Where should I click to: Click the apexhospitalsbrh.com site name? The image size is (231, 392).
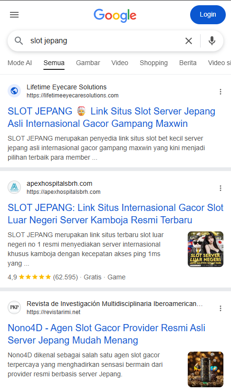59,183
